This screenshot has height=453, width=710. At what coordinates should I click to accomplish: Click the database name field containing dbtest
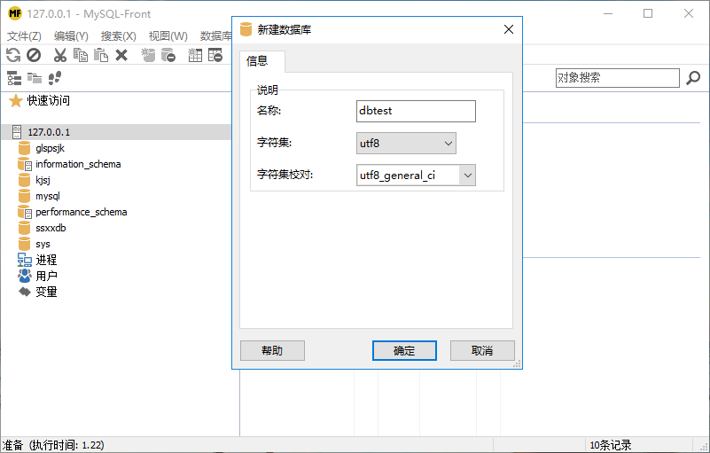tap(416, 111)
